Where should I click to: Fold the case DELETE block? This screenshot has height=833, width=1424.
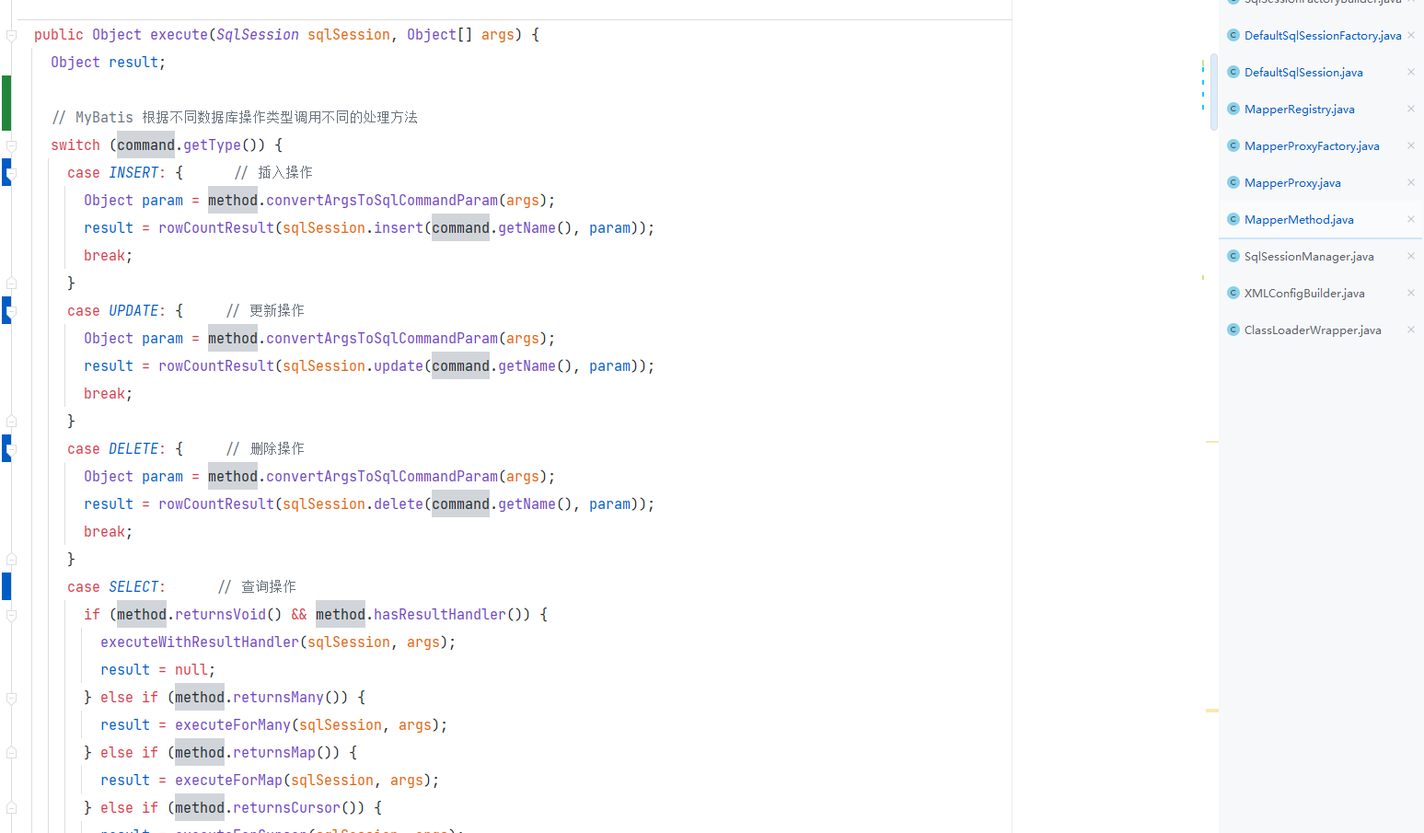click(x=12, y=450)
